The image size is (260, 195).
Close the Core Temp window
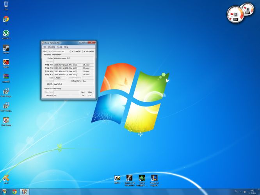tap(92, 43)
